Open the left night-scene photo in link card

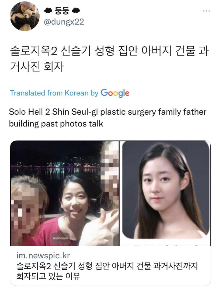65,193
